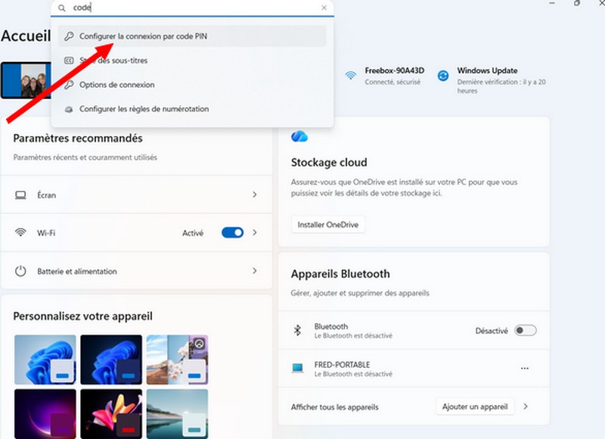The width and height of the screenshot is (605, 439).
Task: Enable the Bluetooth toggle switch
Action: tap(525, 330)
